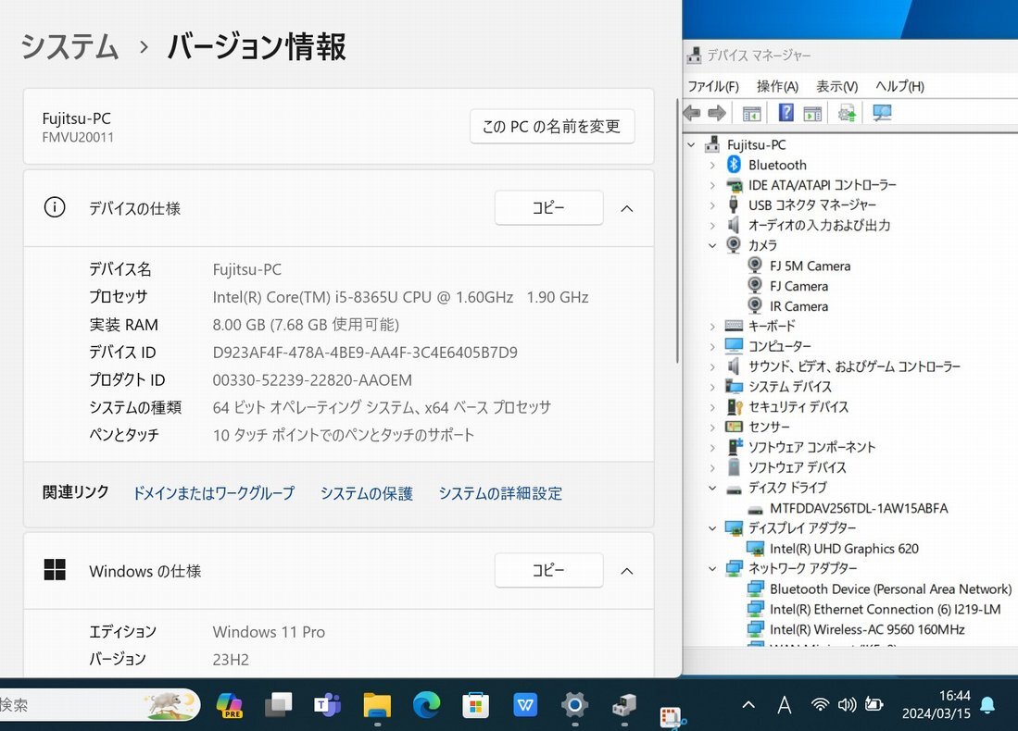1018x731 pixels.
Task: Click この PC の名前を変更 button
Action: [552, 127]
